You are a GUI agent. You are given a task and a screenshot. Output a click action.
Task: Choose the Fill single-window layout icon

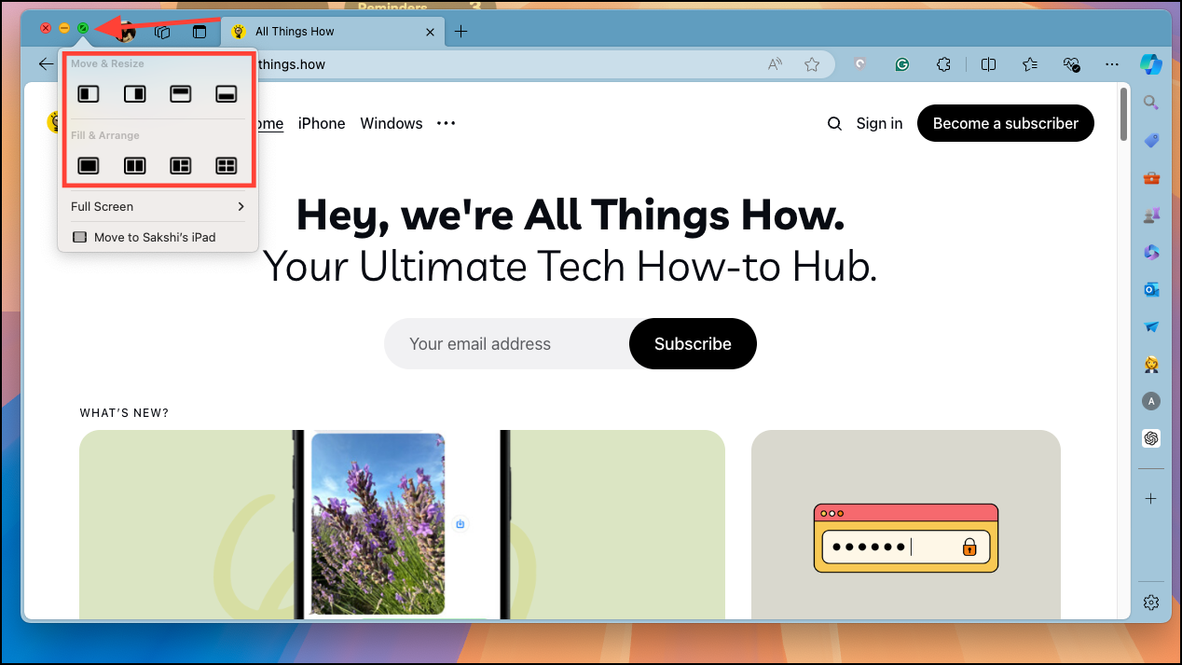pos(89,166)
